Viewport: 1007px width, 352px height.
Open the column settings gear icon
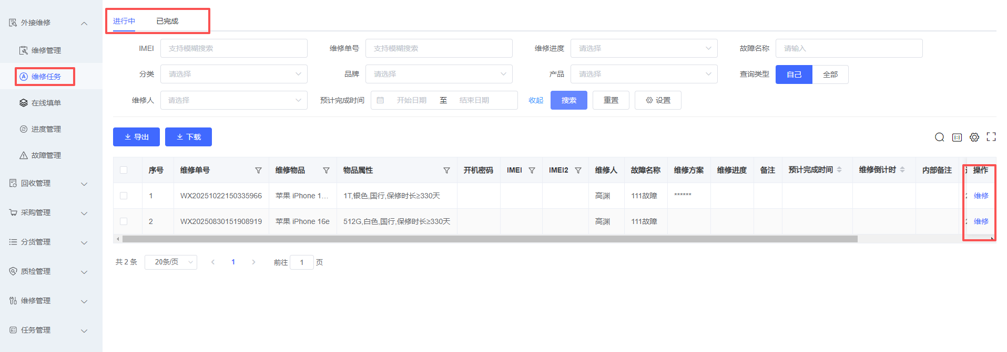(x=974, y=137)
